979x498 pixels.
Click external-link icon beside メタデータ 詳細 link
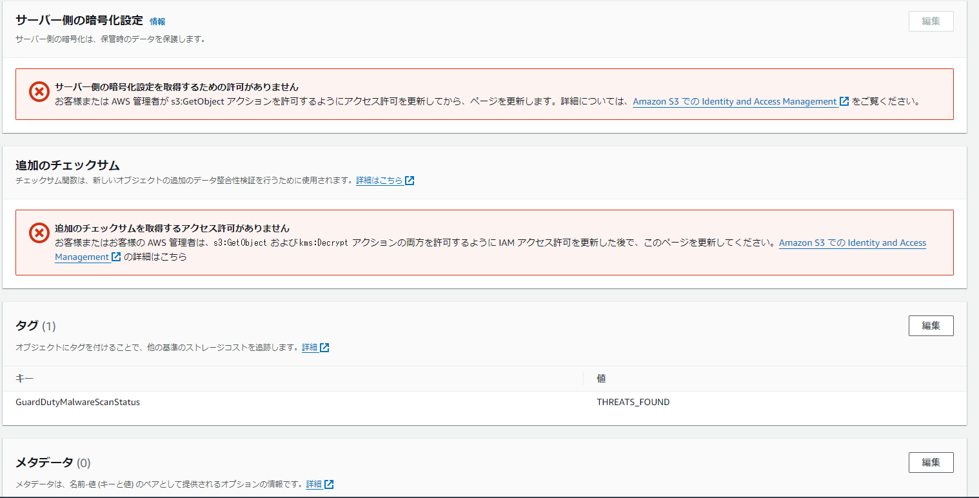tap(330, 484)
